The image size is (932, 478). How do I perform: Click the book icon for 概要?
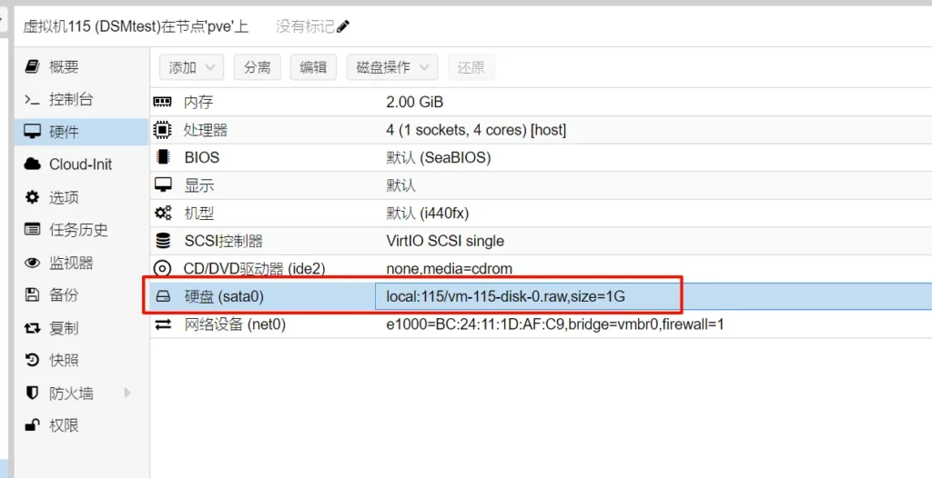[x=33, y=66]
